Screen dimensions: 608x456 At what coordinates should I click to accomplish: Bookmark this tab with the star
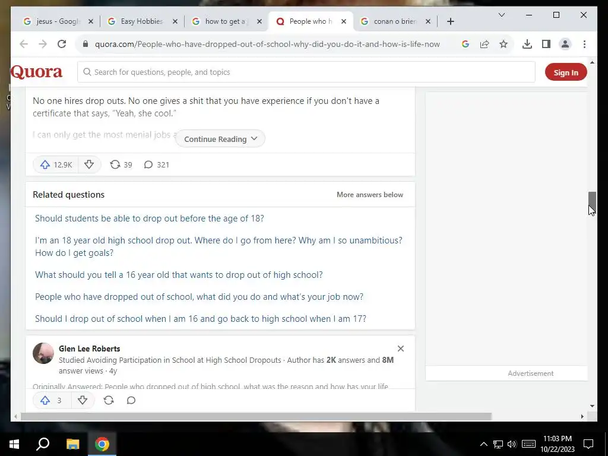[503, 44]
